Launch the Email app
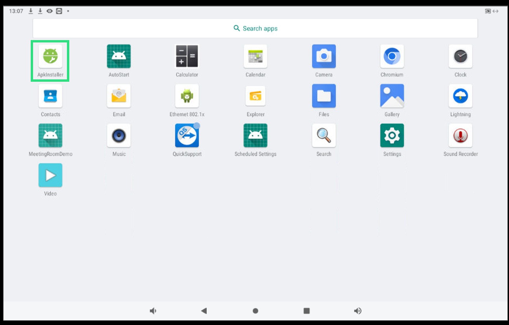 119,96
